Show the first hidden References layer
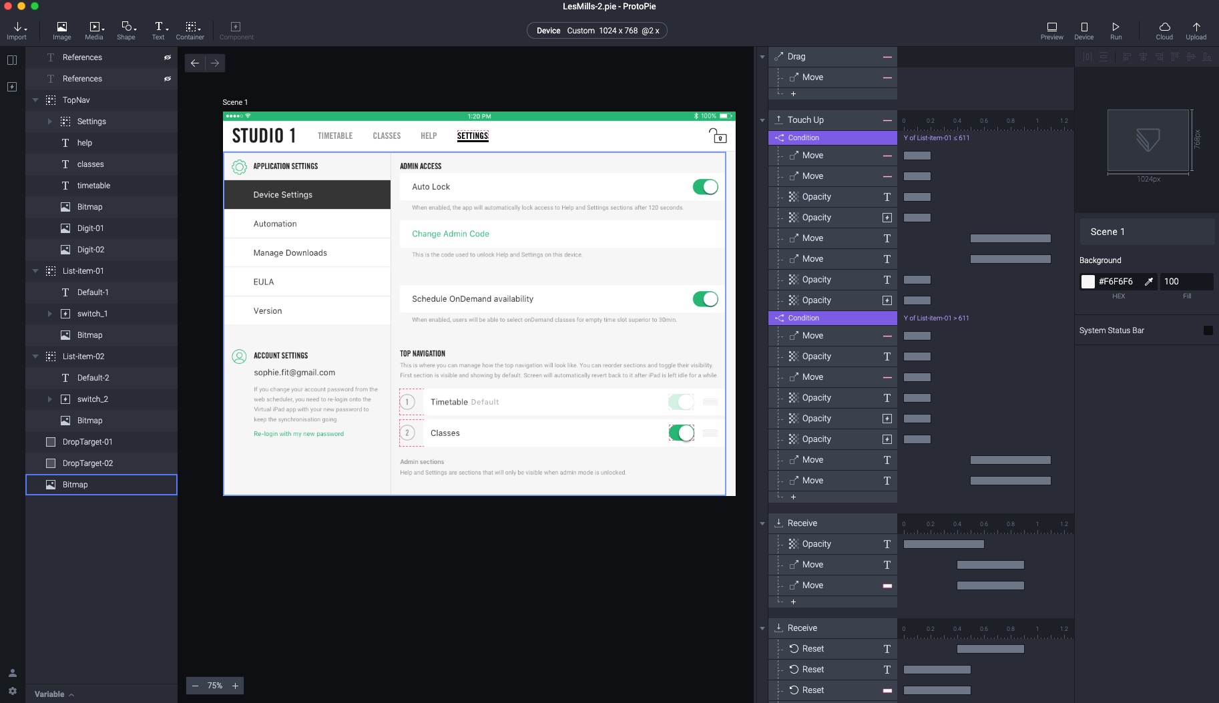 click(168, 57)
